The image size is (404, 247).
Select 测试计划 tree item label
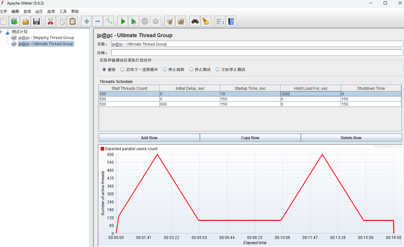coord(20,32)
